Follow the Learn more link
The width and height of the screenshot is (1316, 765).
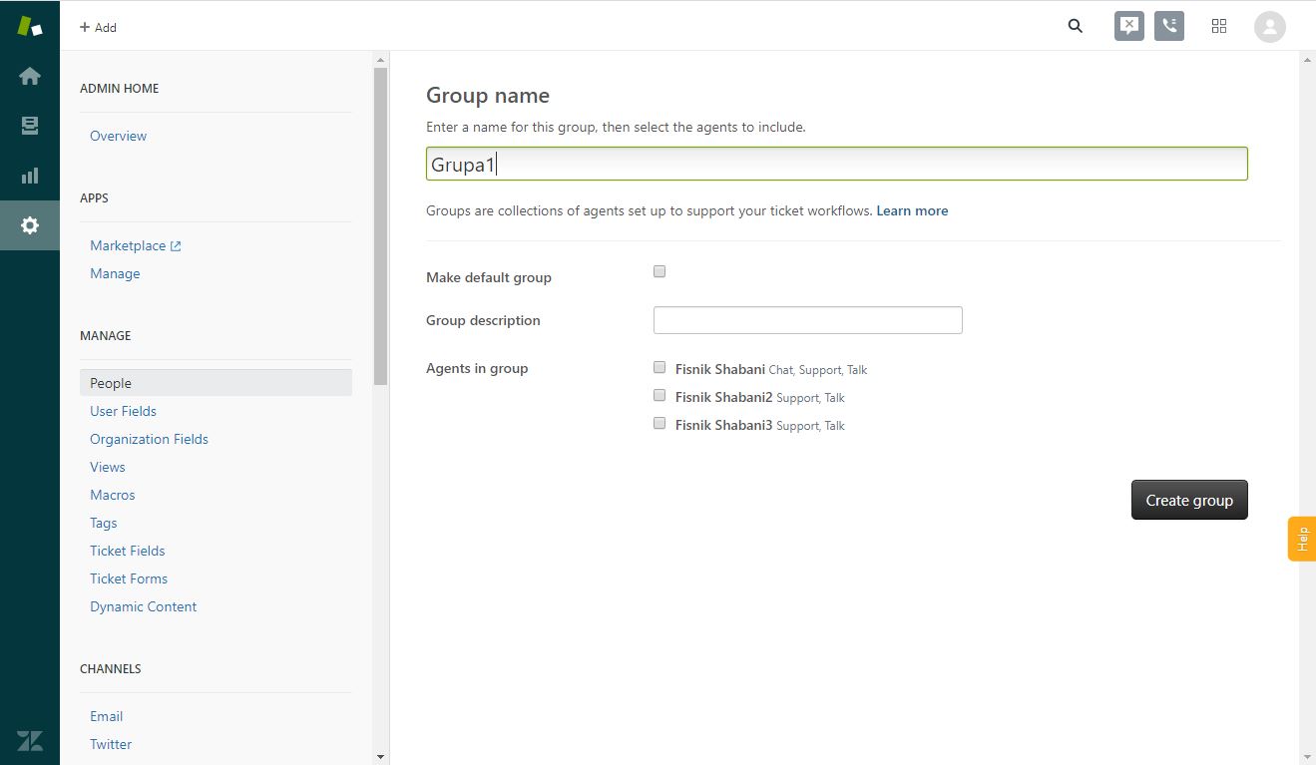point(912,210)
